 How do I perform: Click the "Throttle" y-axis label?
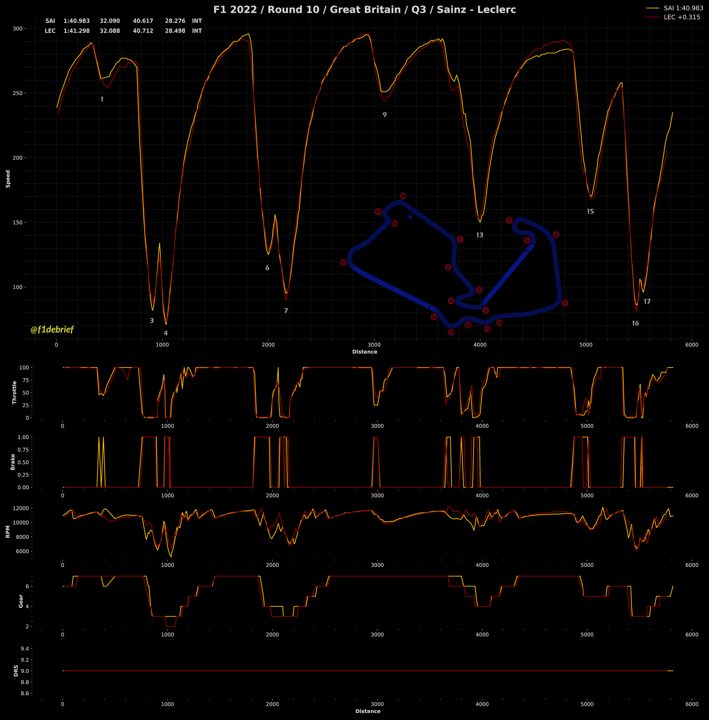(14, 393)
